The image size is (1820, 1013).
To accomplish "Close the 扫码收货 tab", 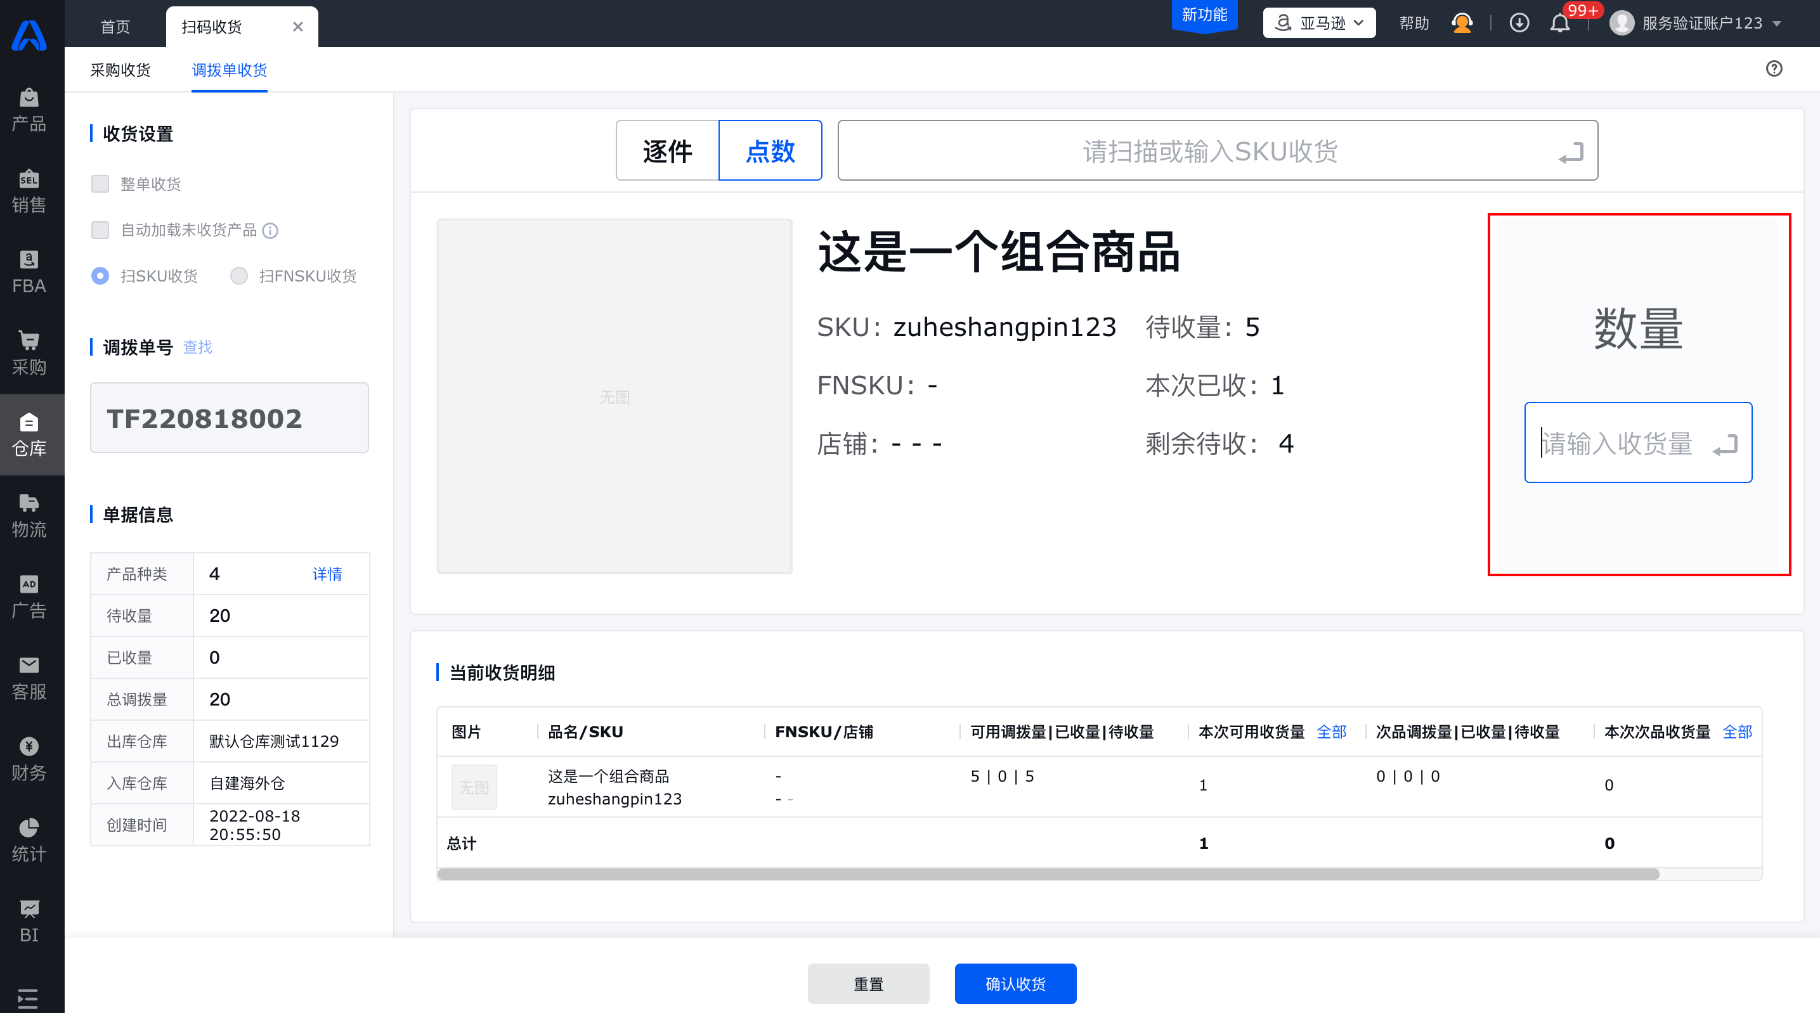I will 298,27.
